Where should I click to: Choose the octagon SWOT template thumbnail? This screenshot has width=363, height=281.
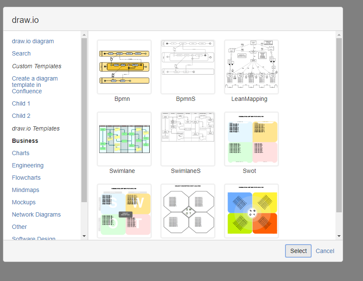coord(188,211)
